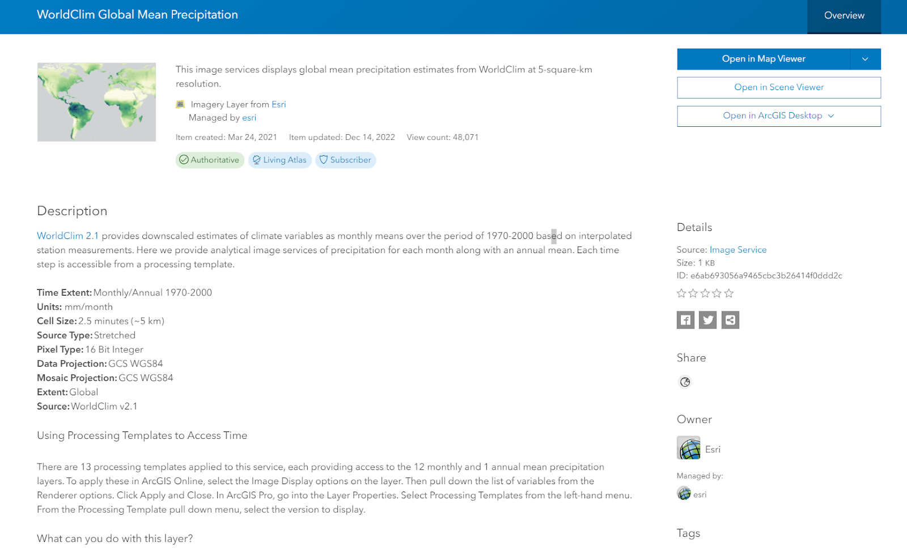Share the item on Twitter

[708, 320]
